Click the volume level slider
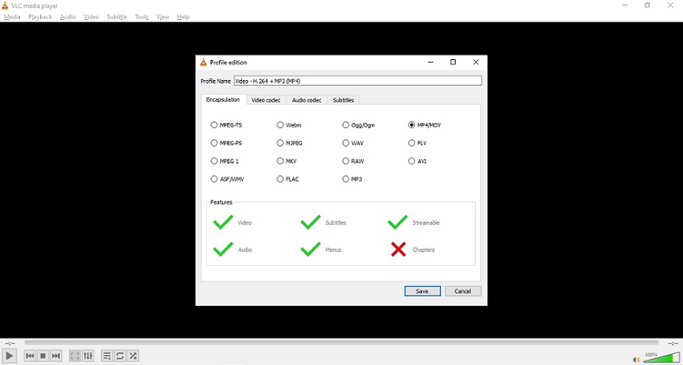 point(661,357)
